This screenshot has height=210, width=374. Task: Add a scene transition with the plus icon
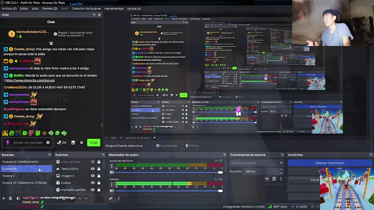point(267,179)
